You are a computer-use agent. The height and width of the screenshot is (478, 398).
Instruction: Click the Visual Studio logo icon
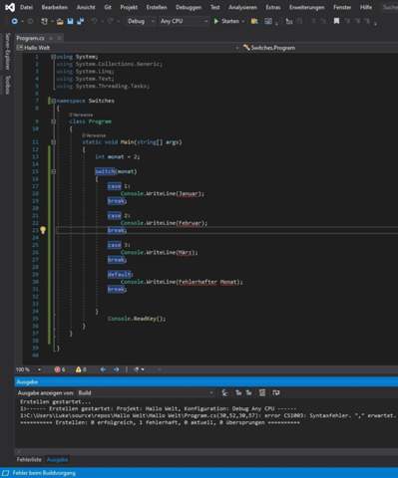pyautogui.click(x=10, y=7)
